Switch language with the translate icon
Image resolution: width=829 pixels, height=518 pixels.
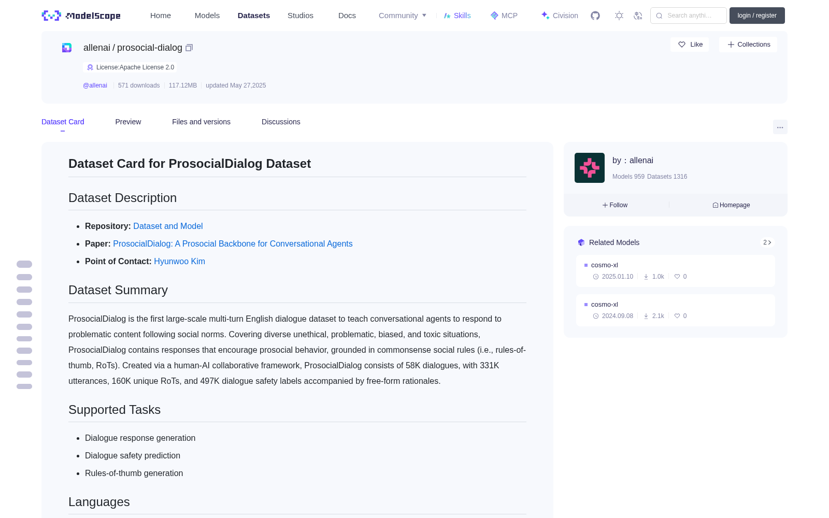pos(638,16)
